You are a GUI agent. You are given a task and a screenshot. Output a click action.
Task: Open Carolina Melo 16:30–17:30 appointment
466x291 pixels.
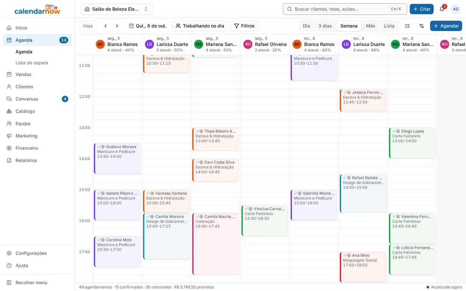pyautogui.click(x=117, y=252)
